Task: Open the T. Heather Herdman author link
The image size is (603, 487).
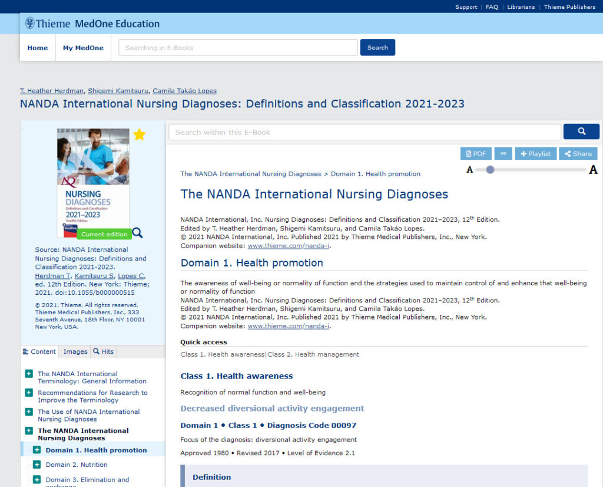Action: pos(52,91)
